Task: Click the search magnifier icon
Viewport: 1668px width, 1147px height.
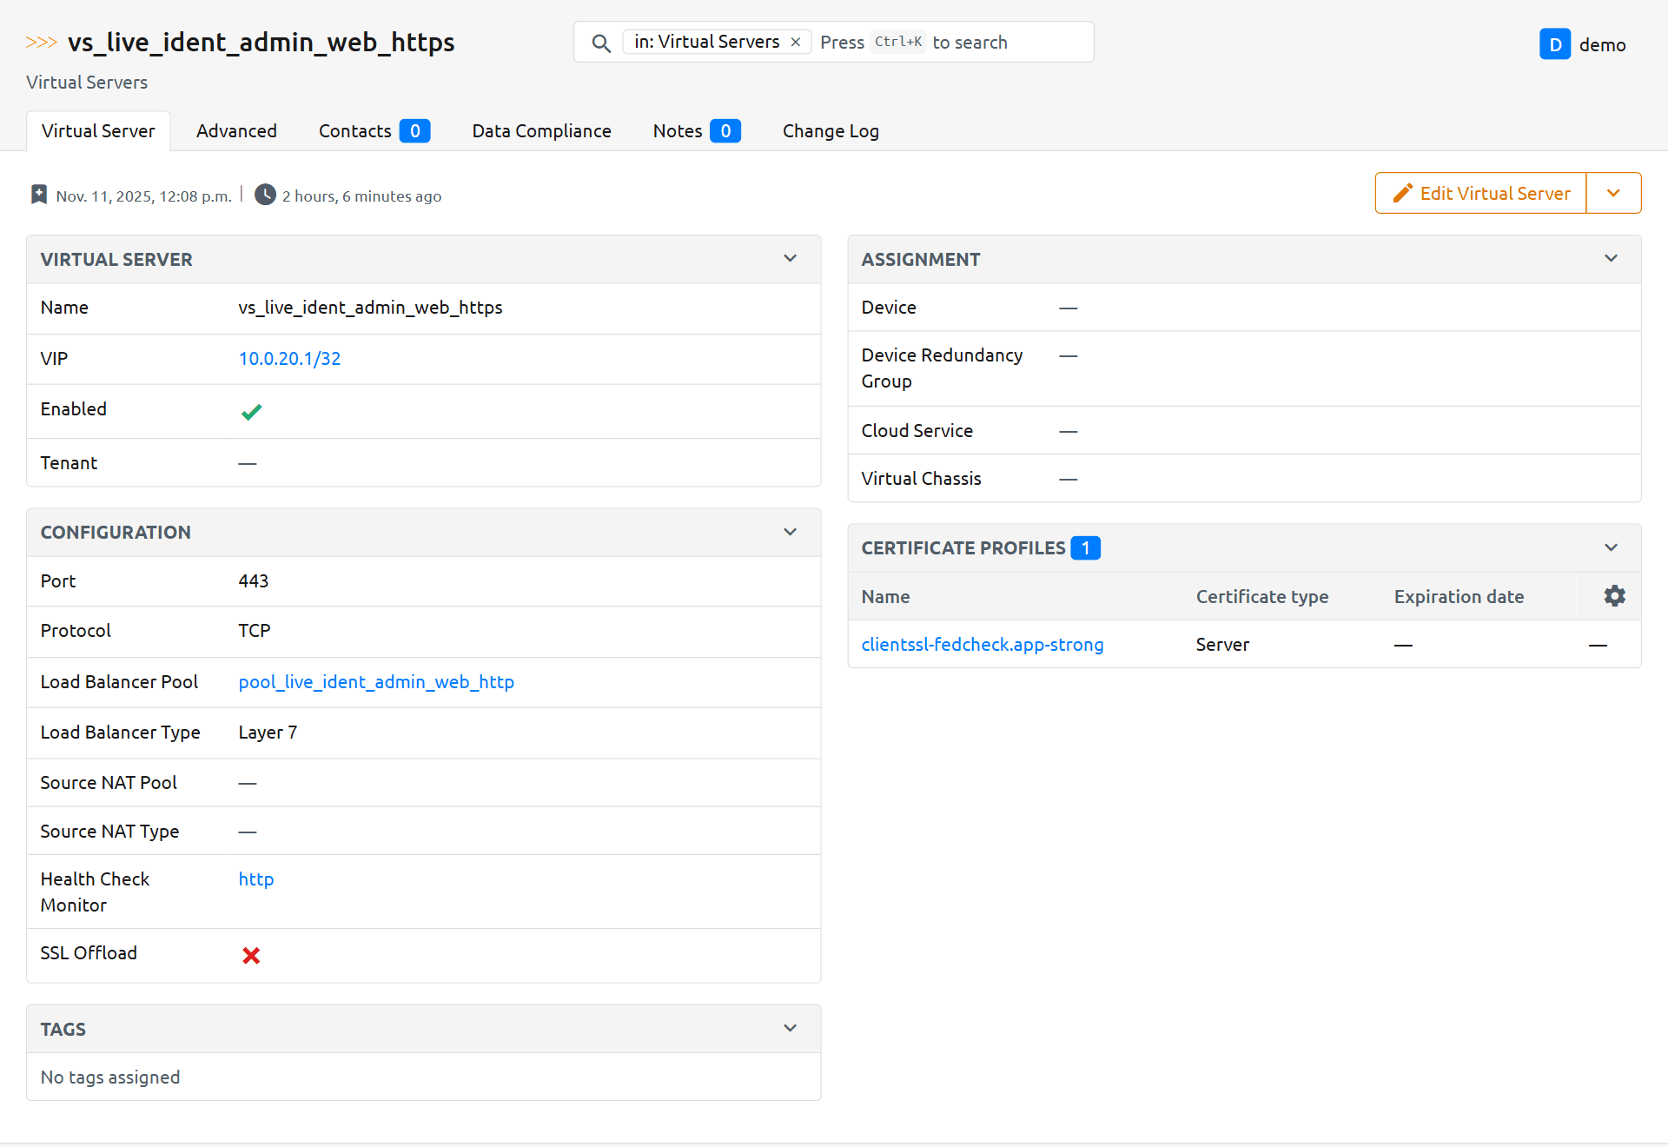Action: 600,43
